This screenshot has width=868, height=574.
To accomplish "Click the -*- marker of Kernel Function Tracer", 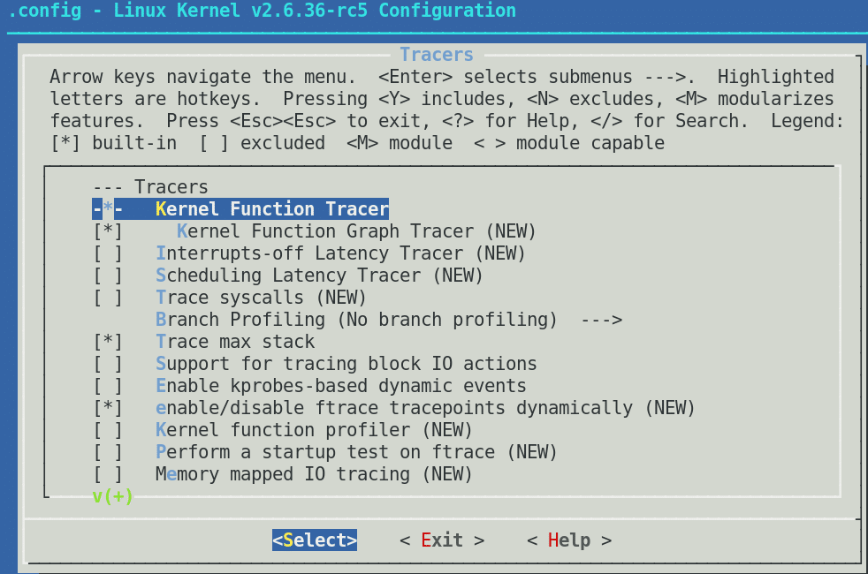I will 108,209.
